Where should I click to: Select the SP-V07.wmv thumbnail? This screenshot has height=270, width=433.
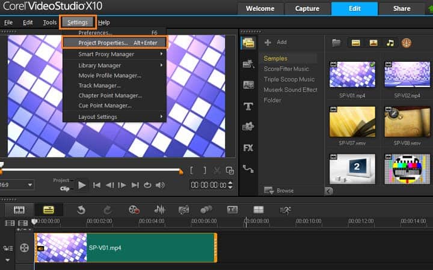352,121
